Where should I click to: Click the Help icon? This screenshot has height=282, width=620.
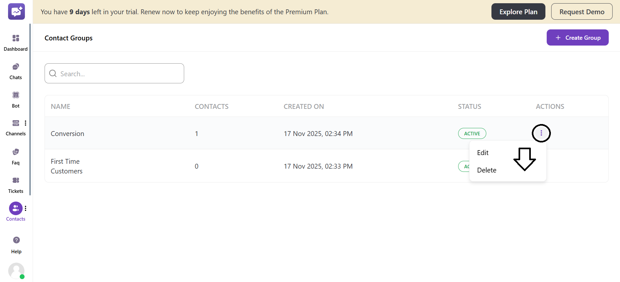[x=16, y=240]
